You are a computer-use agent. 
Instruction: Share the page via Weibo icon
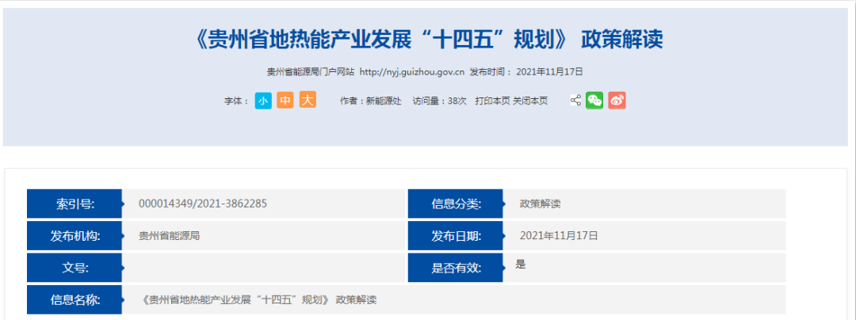pos(617,101)
